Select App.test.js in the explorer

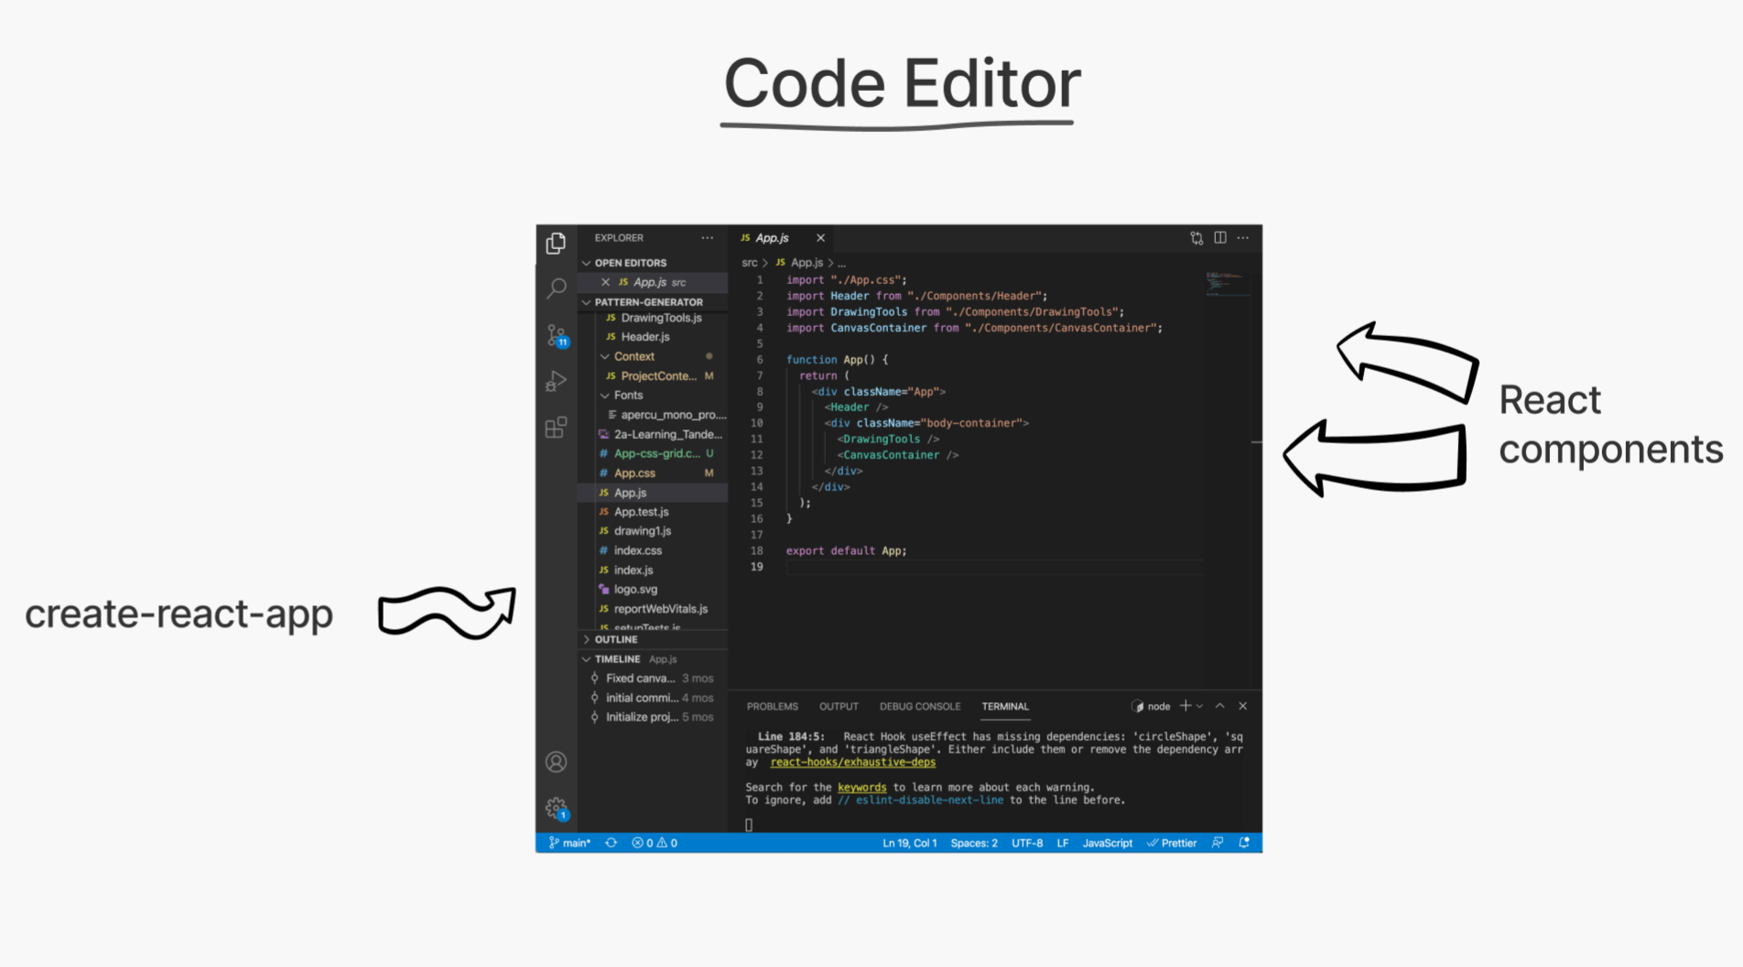641,511
